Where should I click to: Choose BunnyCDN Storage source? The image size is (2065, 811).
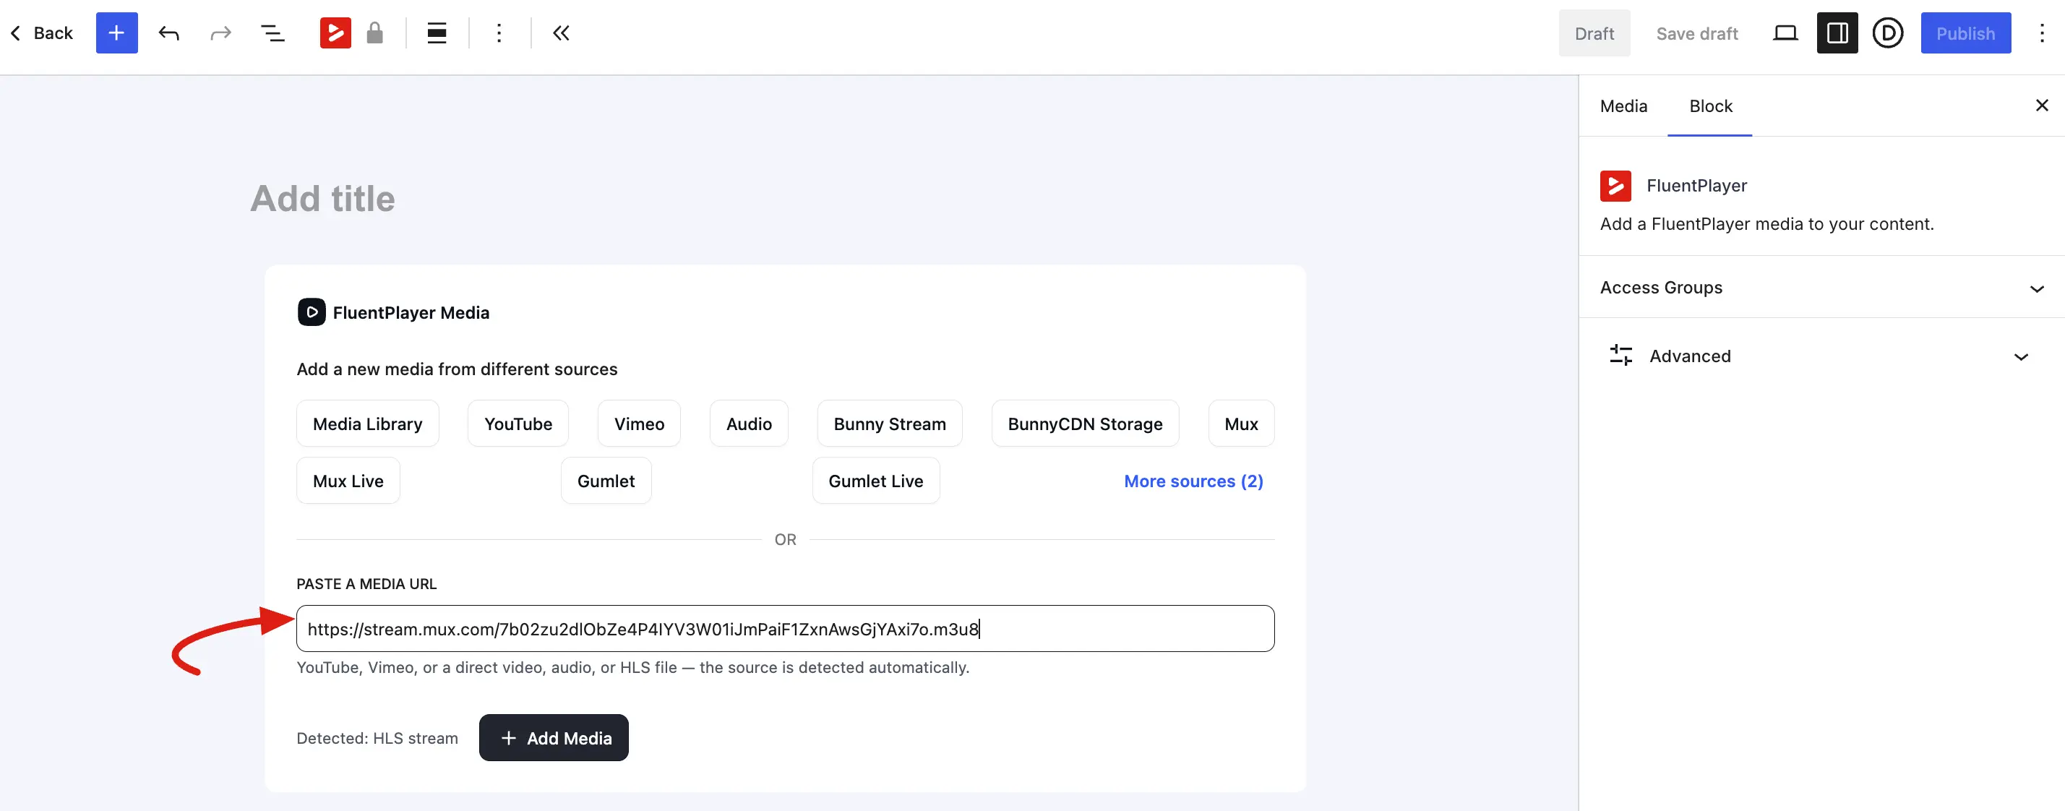[1085, 423]
